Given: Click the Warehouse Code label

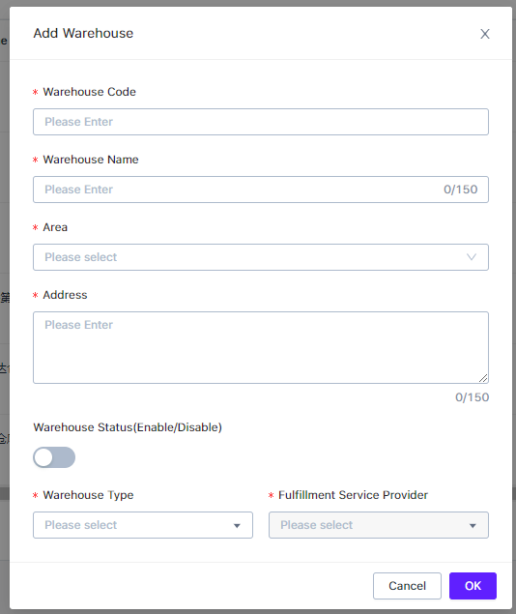Looking at the screenshot, I should 89,92.
